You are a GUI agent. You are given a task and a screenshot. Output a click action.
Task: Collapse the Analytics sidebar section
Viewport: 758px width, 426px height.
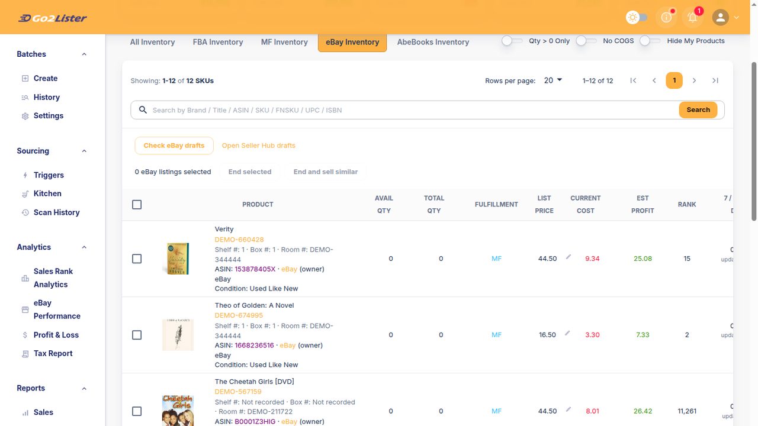(84, 247)
